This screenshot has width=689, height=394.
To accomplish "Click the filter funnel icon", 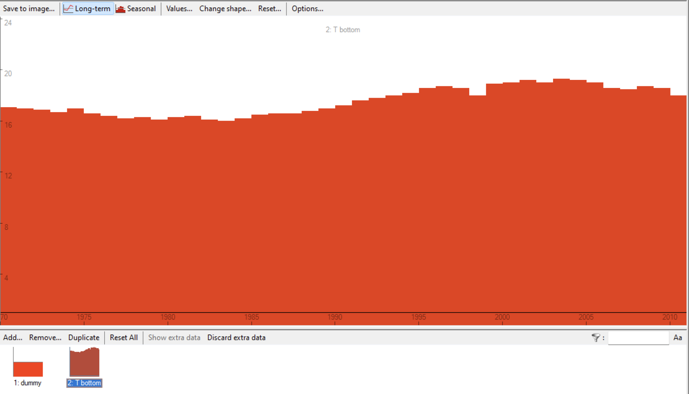I will [x=595, y=338].
